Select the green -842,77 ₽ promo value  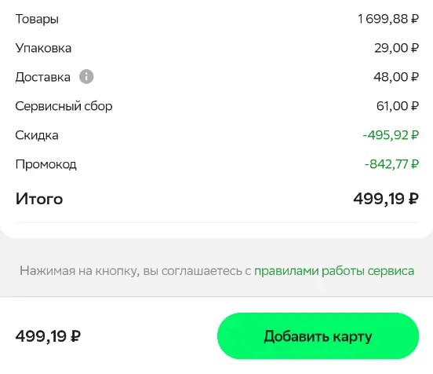pos(391,164)
